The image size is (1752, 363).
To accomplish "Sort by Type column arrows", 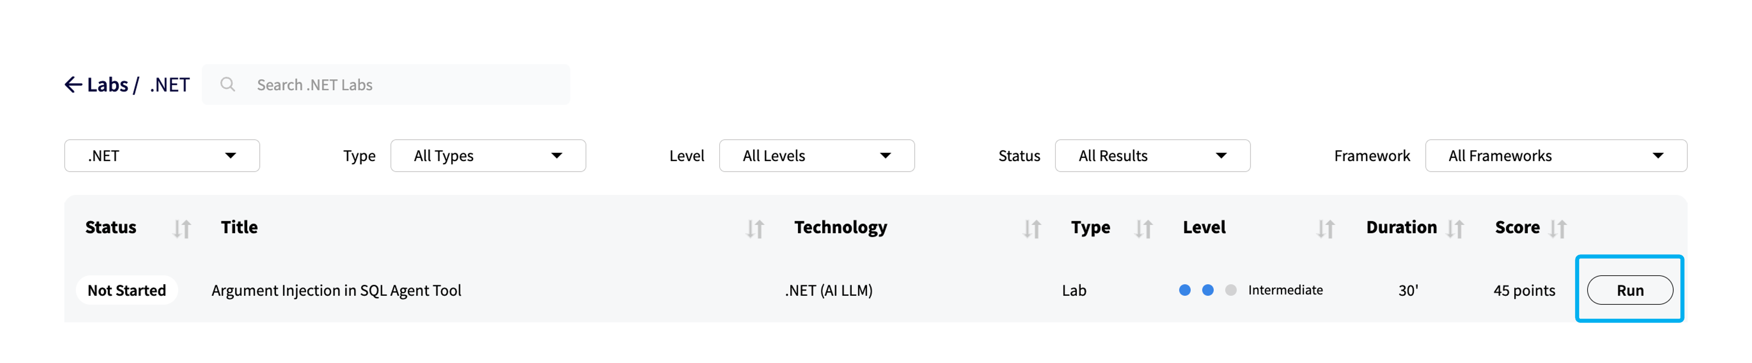I will tap(1143, 229).
